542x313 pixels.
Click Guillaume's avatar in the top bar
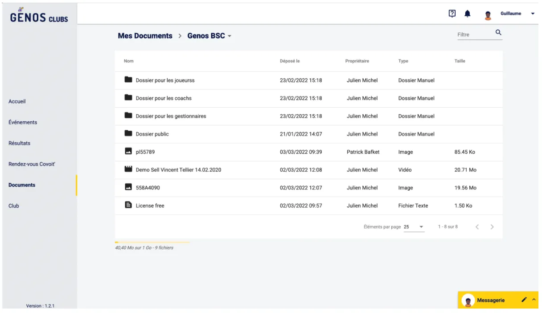[x=488, y=15]
